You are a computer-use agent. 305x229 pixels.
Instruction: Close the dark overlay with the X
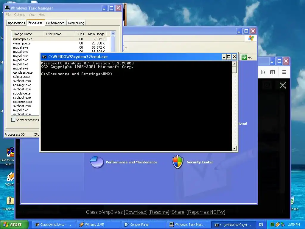coord(283,85)
